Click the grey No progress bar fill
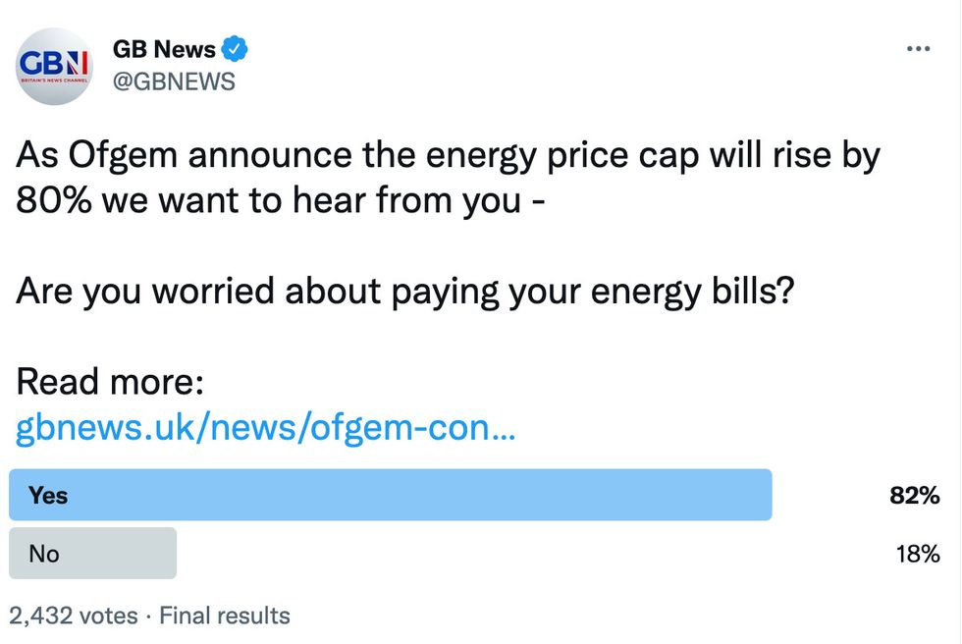Screen dimensions: 962x644 (93, 554)
